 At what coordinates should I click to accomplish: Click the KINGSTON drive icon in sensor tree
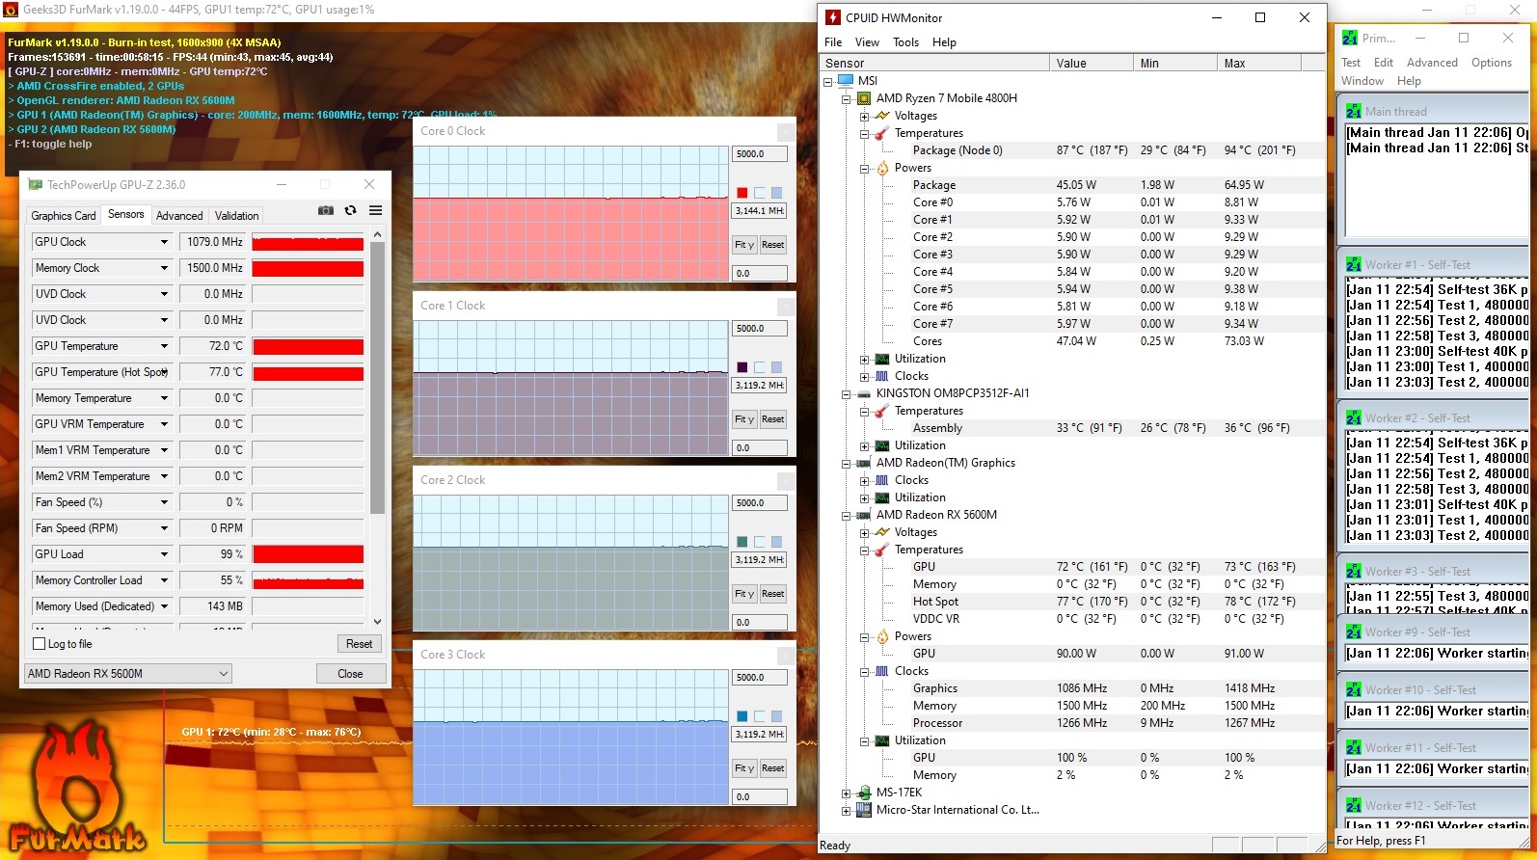tap(864, 393)
